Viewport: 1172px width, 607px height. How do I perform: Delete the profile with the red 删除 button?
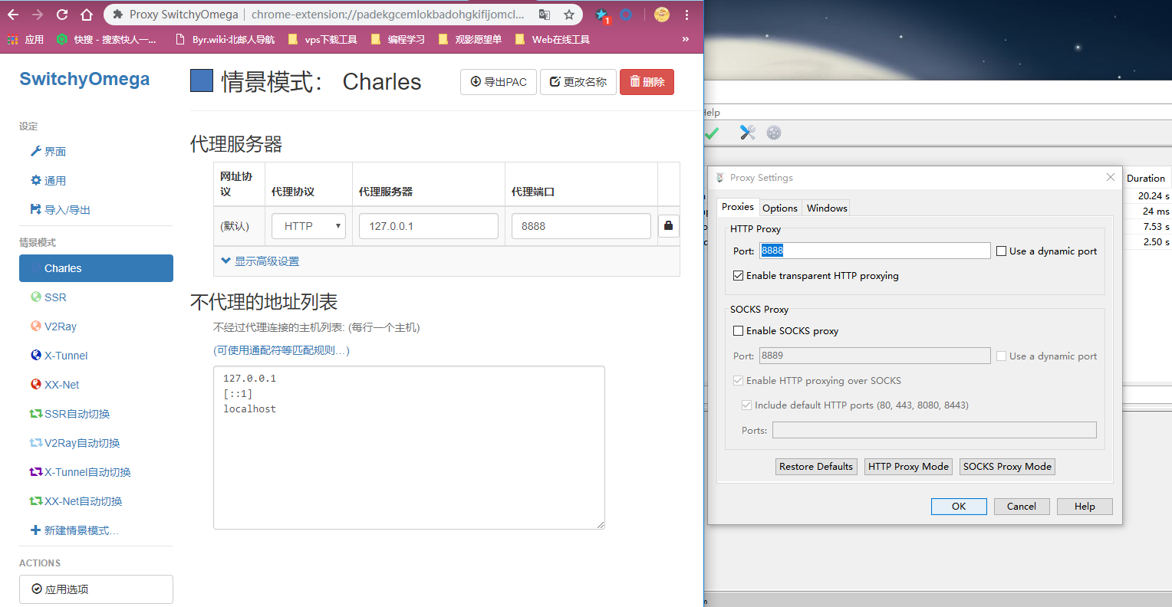tap(647, 82)
